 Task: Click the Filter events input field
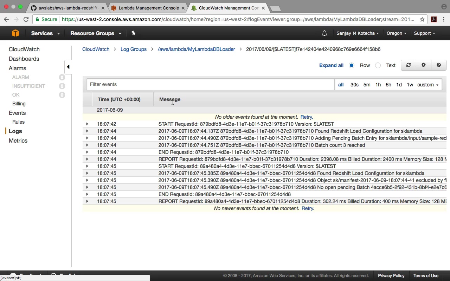[x=210, y=84]
